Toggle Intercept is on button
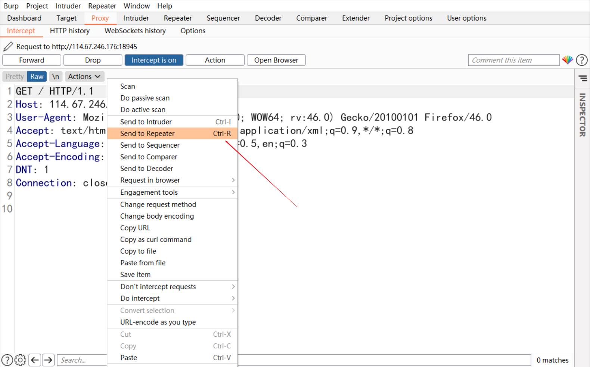Viewport: 590px width, 367px height. click(154, 60)
